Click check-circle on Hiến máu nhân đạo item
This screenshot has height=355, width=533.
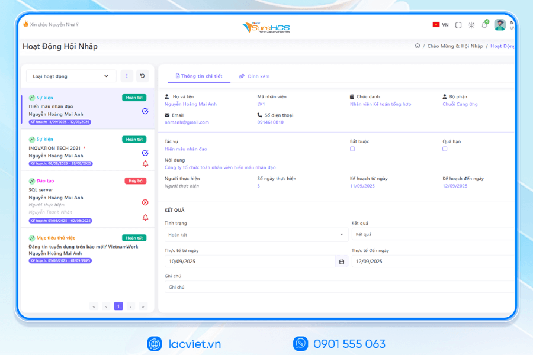[x=146, y=111]
